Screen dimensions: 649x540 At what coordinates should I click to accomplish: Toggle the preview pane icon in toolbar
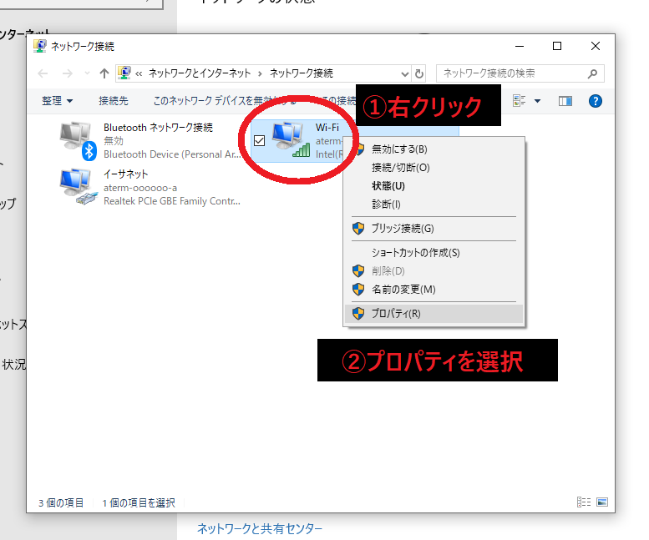pyautogui.click(x=565, y=101)
